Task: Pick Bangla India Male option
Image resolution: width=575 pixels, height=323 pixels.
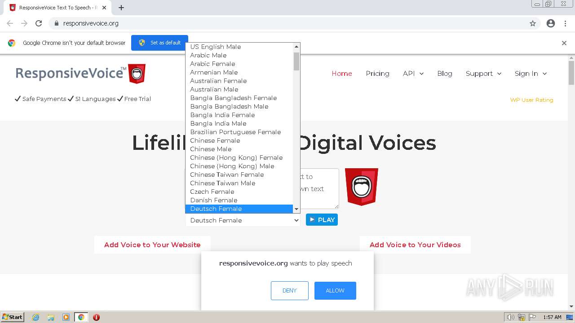Action: [x=239, y=123]
